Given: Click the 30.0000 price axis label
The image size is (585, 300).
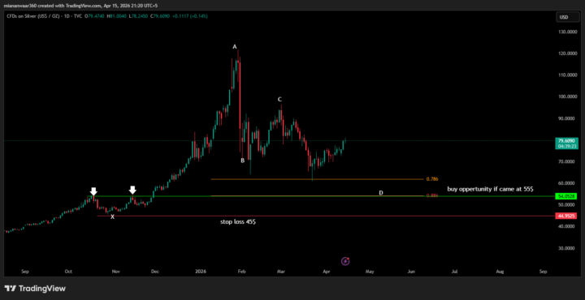Looking at the screenshot, I should pos(568,248).
